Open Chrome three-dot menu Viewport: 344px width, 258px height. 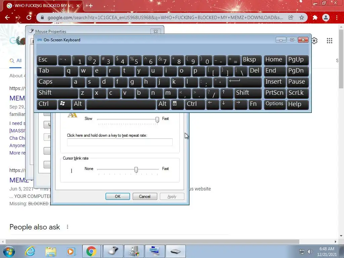tap(337, 17)
